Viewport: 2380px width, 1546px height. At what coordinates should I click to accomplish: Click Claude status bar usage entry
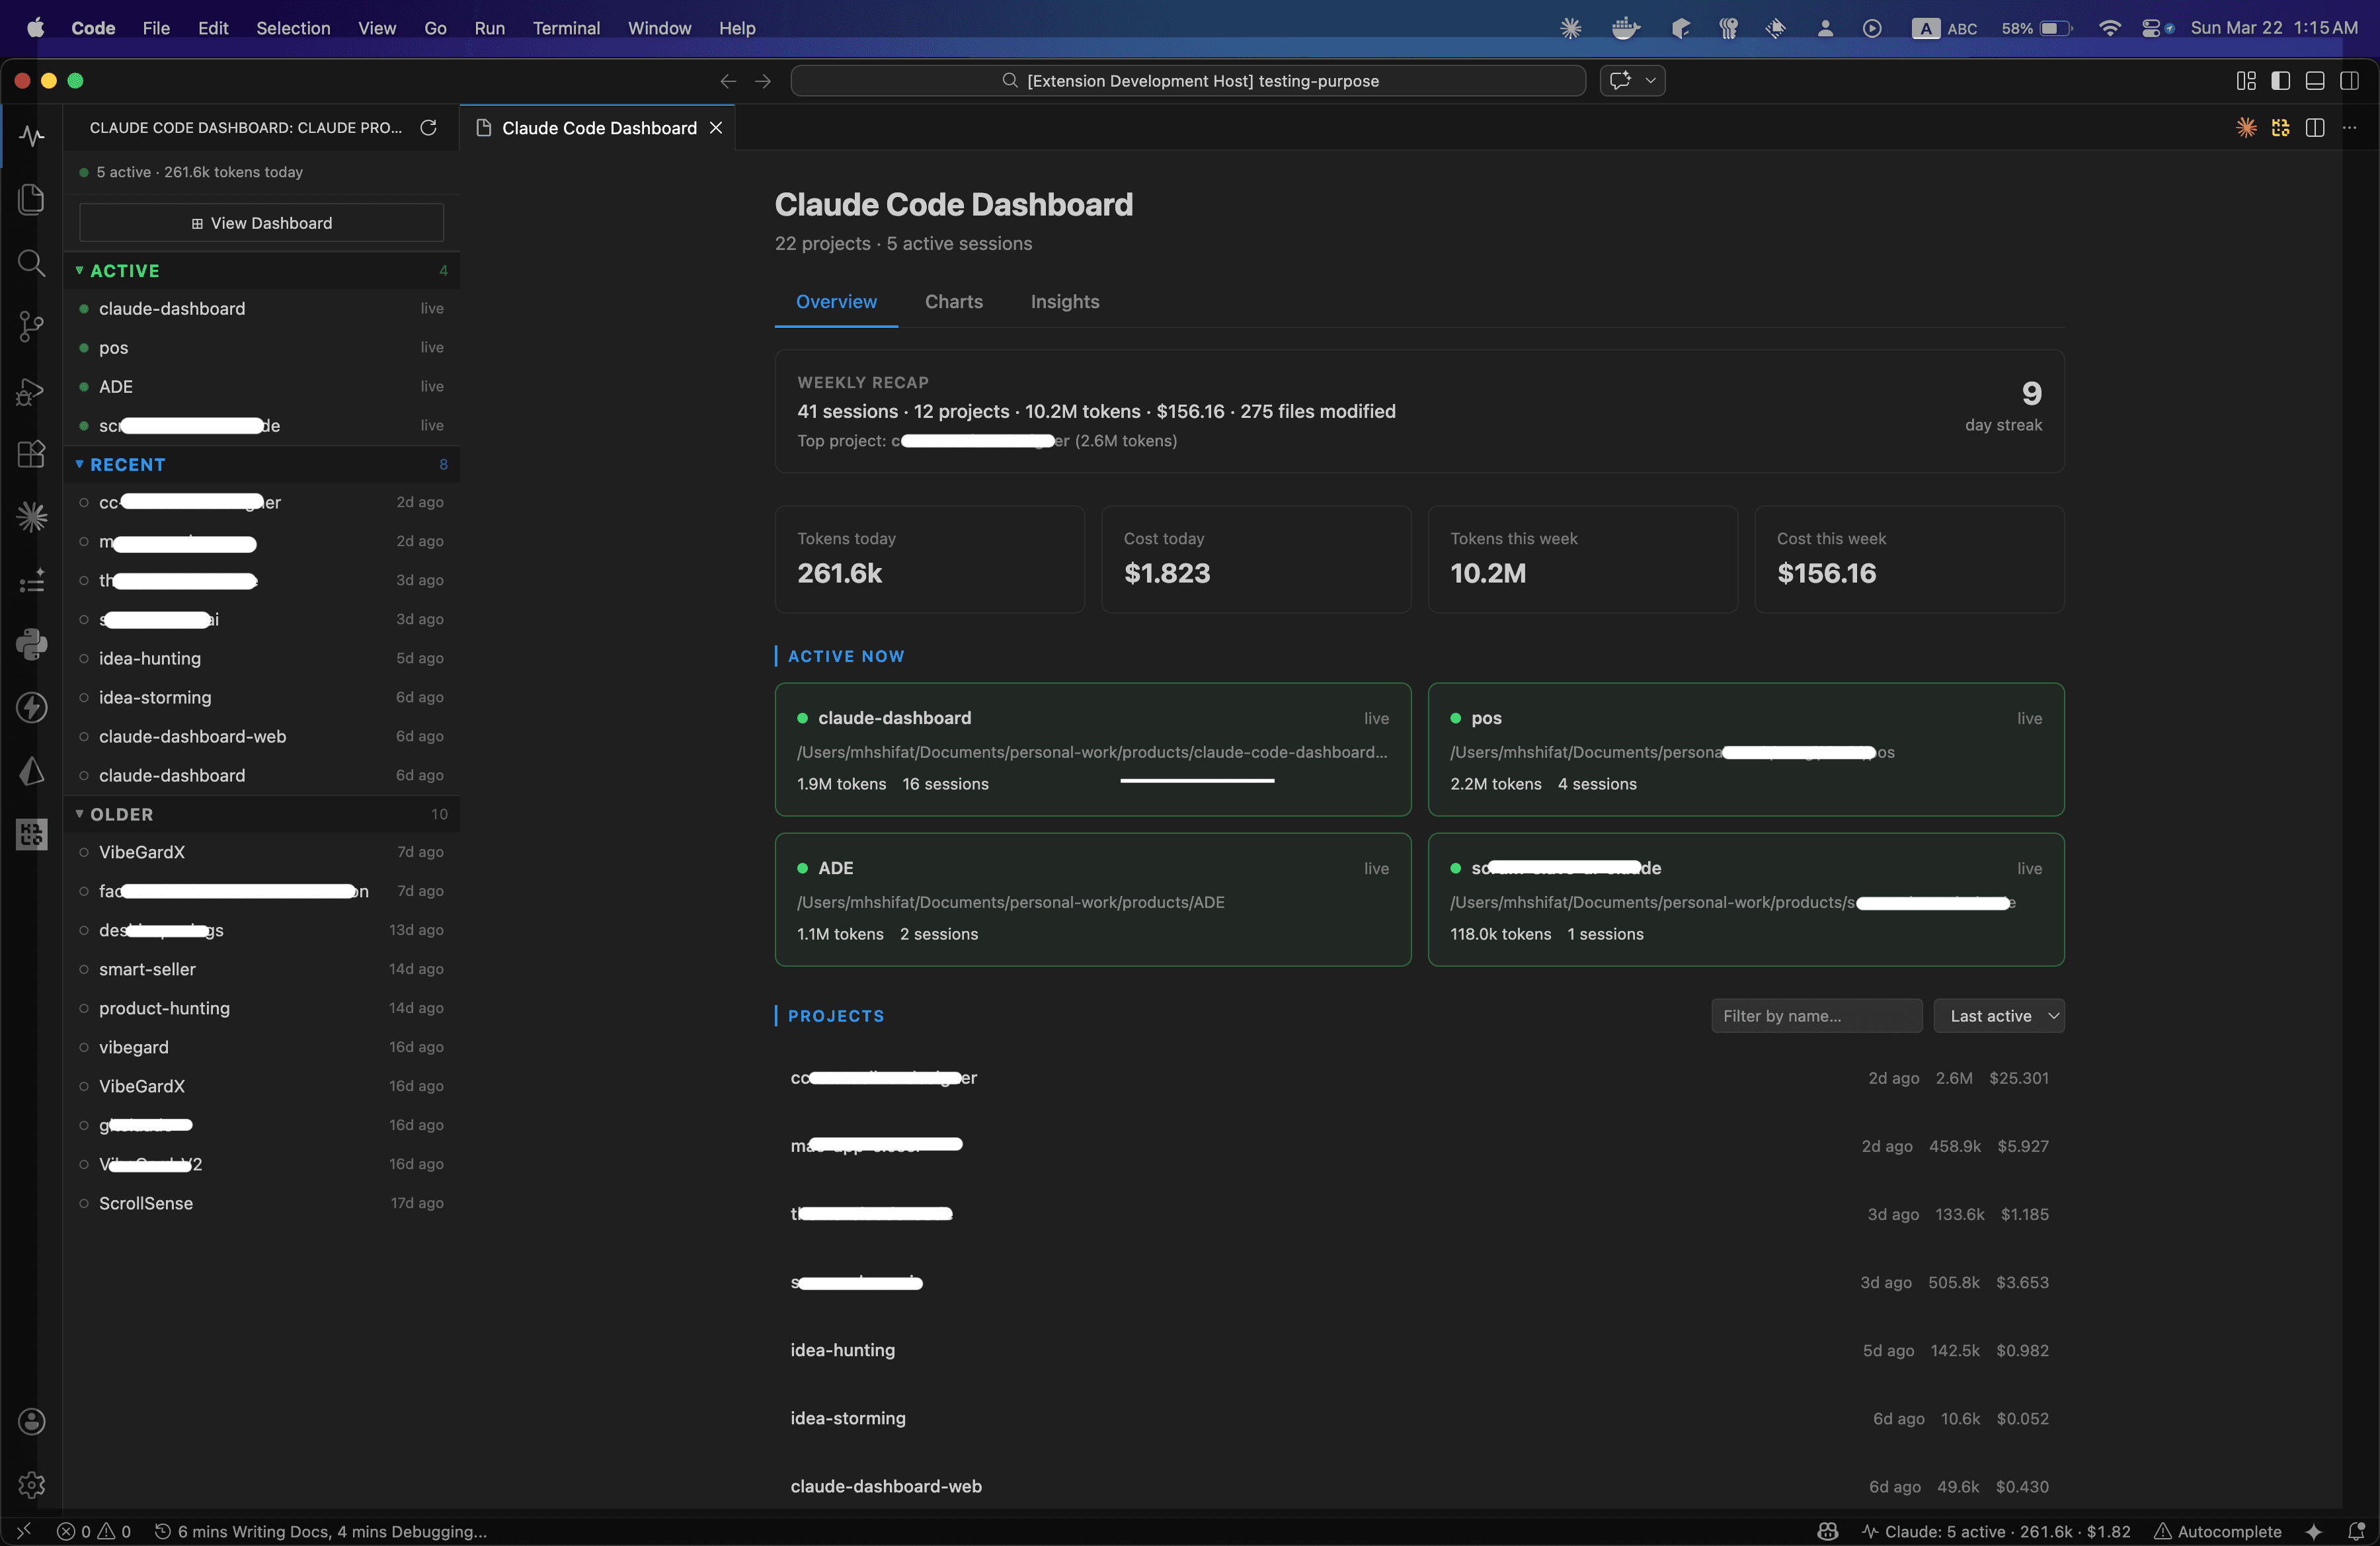[1996, 1531]
